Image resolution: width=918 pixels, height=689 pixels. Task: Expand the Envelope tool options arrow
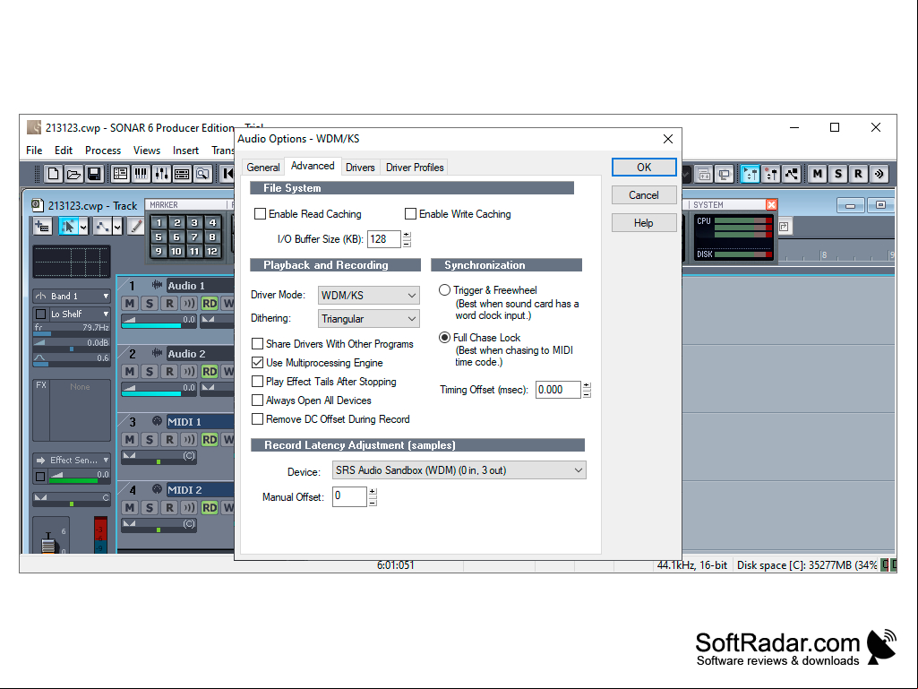pyautogui.click(x=117, y=226)
